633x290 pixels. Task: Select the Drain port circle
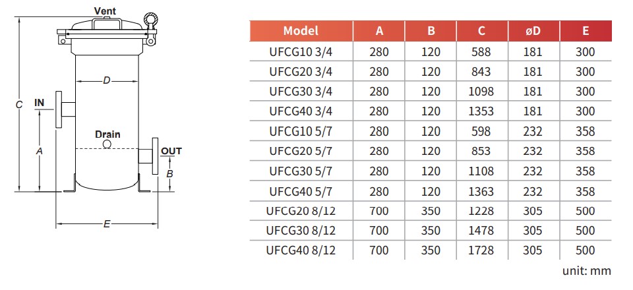click(x=107, y=144)
